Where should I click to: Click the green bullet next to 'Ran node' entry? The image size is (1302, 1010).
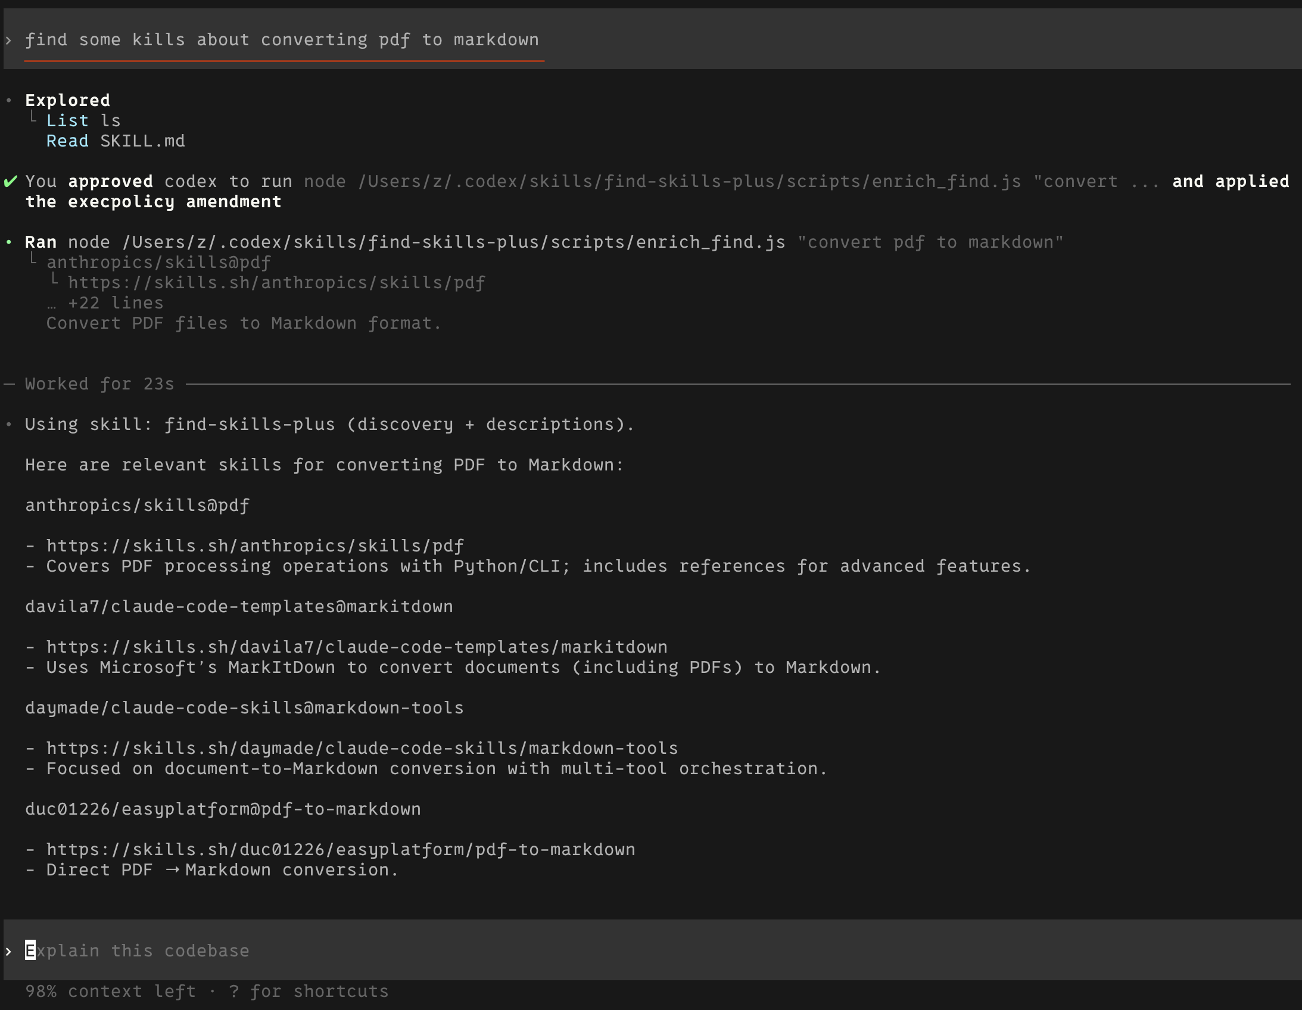8,241
